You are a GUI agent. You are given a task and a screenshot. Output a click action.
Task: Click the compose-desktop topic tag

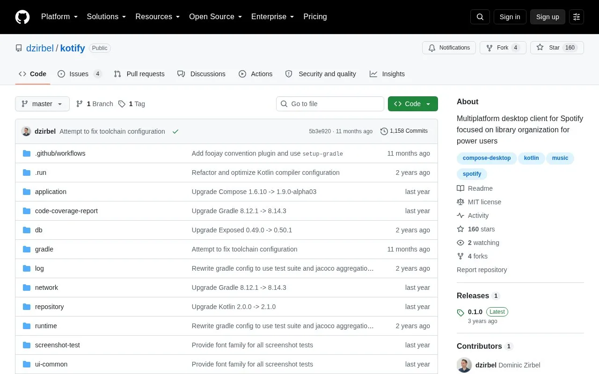tap(487, 158)
